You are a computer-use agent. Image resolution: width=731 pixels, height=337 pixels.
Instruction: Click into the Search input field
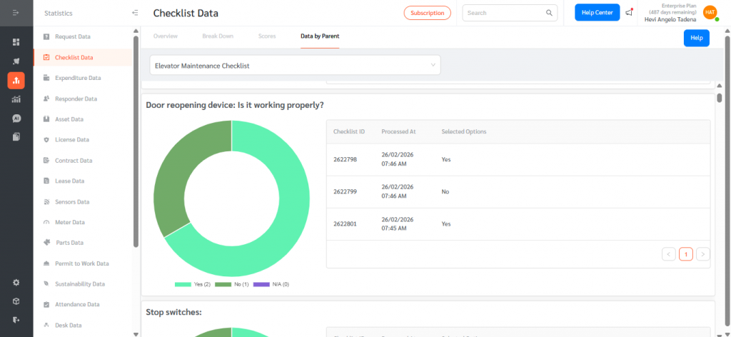coord(503,13)
